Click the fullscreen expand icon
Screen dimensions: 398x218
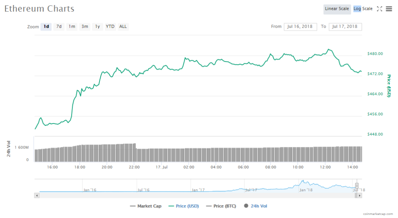[x=380, y=9]
